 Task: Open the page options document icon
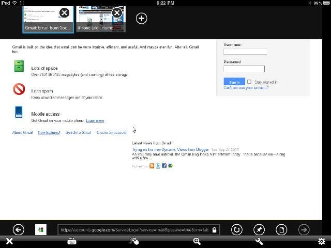tap(281, 229)
